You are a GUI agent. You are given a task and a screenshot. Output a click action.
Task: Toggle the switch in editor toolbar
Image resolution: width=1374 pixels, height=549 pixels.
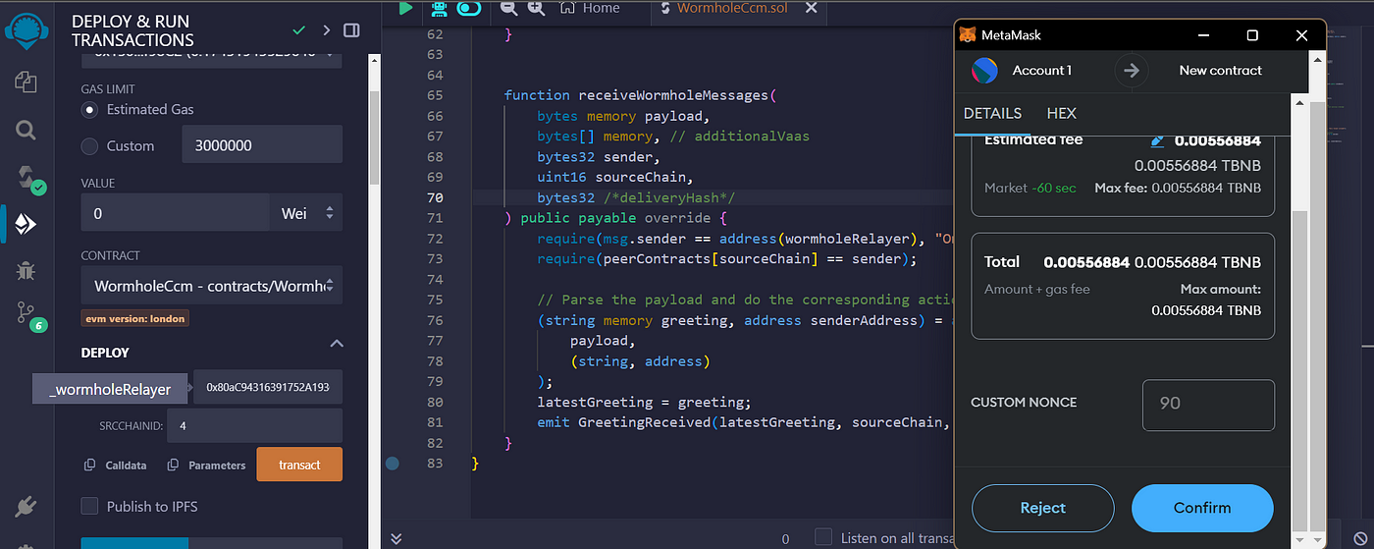[x=469, y=8]
